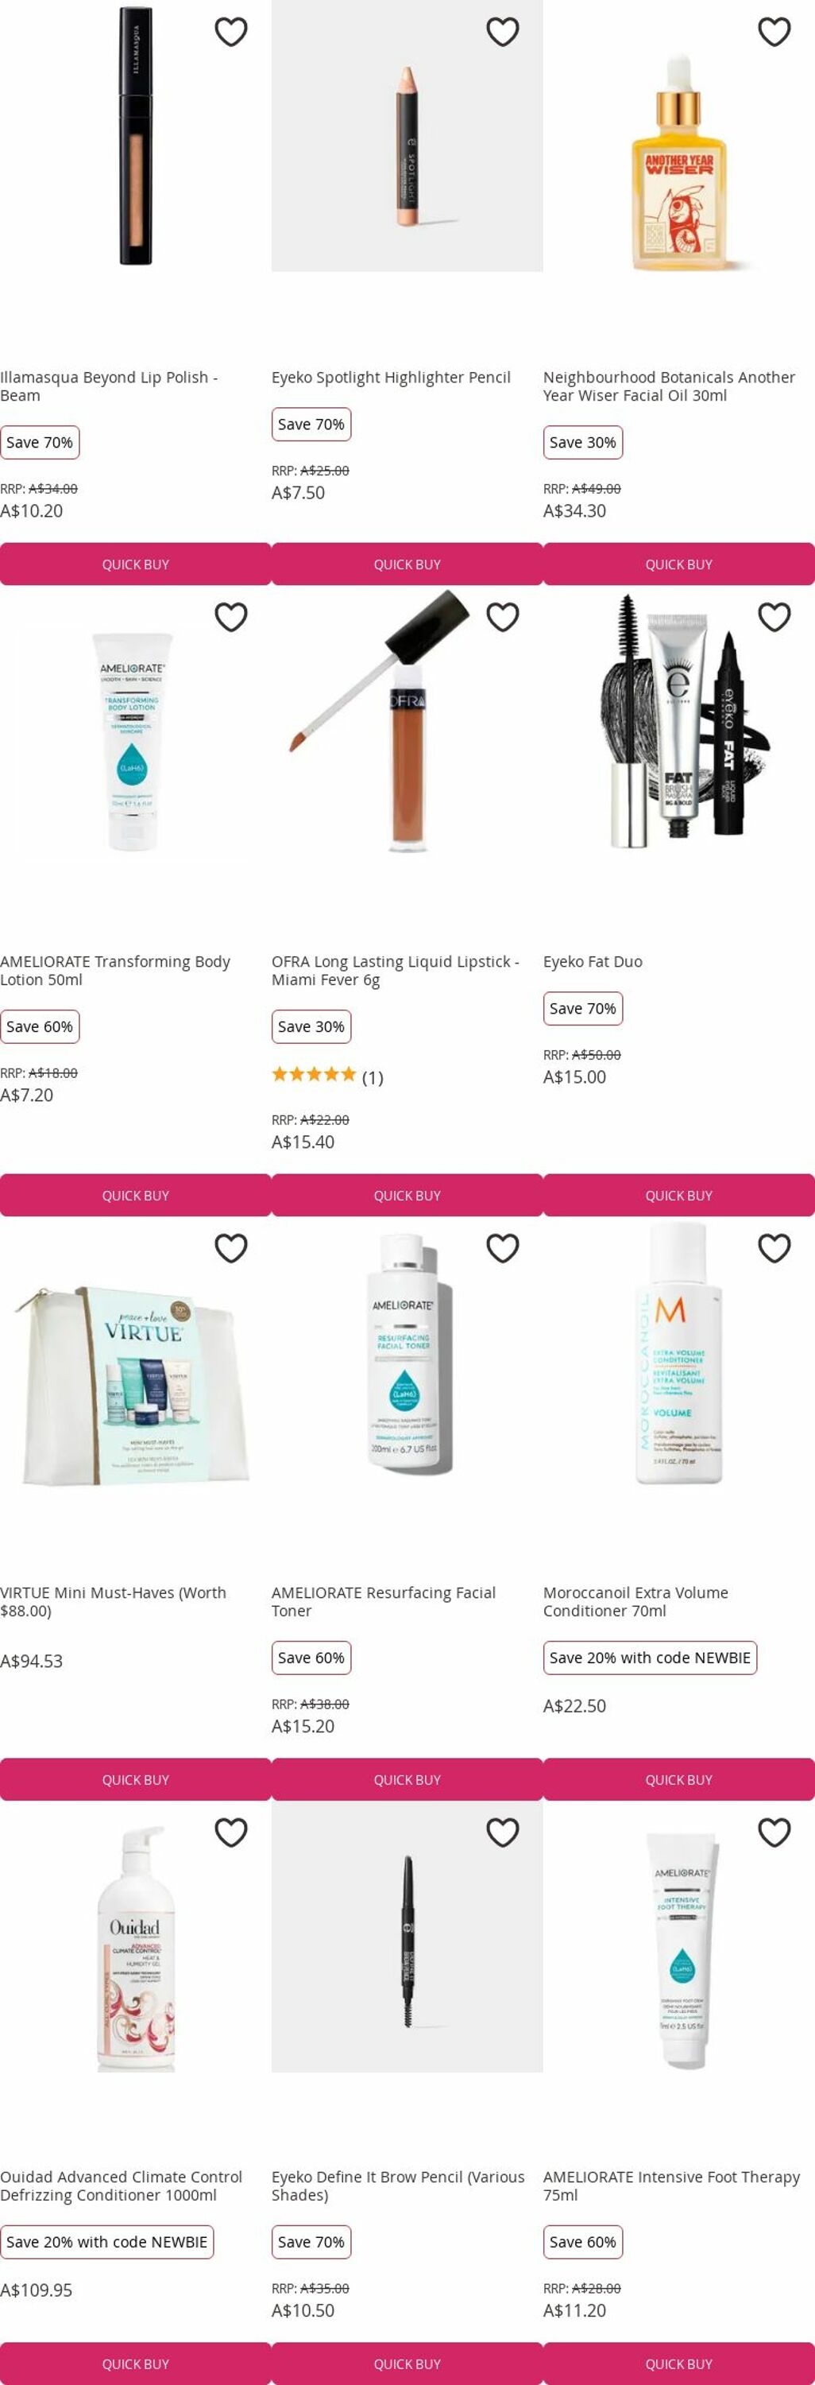
Task: Toggle heart on Ouidad Defrizzing Conditioner
Action: (230, 1832)
